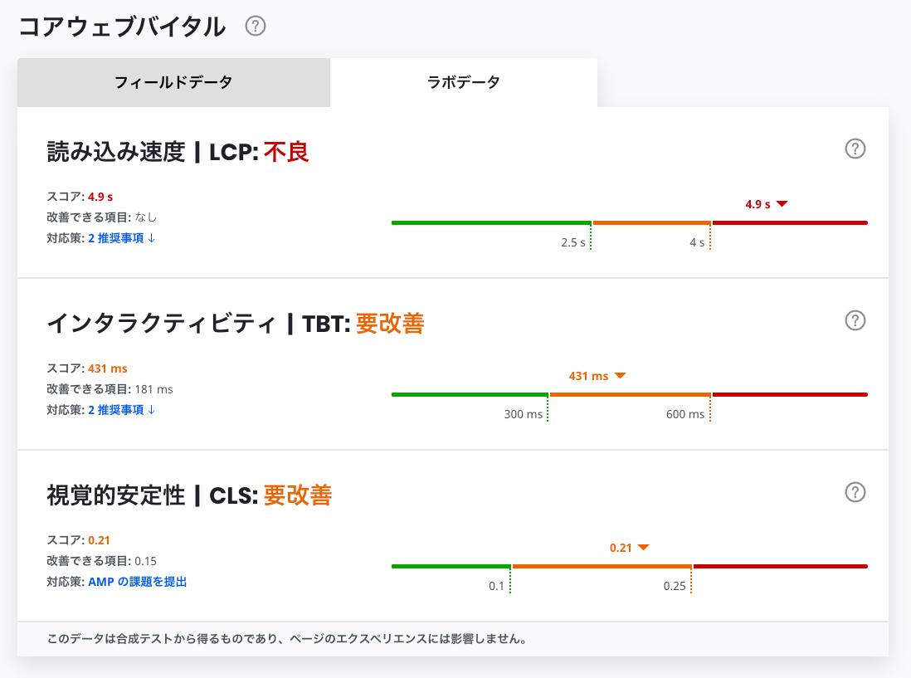Click the orange 0.21 marker arrow
The image size is (911, 678).
click(642, 548)
